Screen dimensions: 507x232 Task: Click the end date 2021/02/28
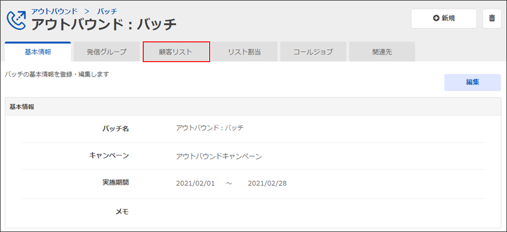pos(267,184)
